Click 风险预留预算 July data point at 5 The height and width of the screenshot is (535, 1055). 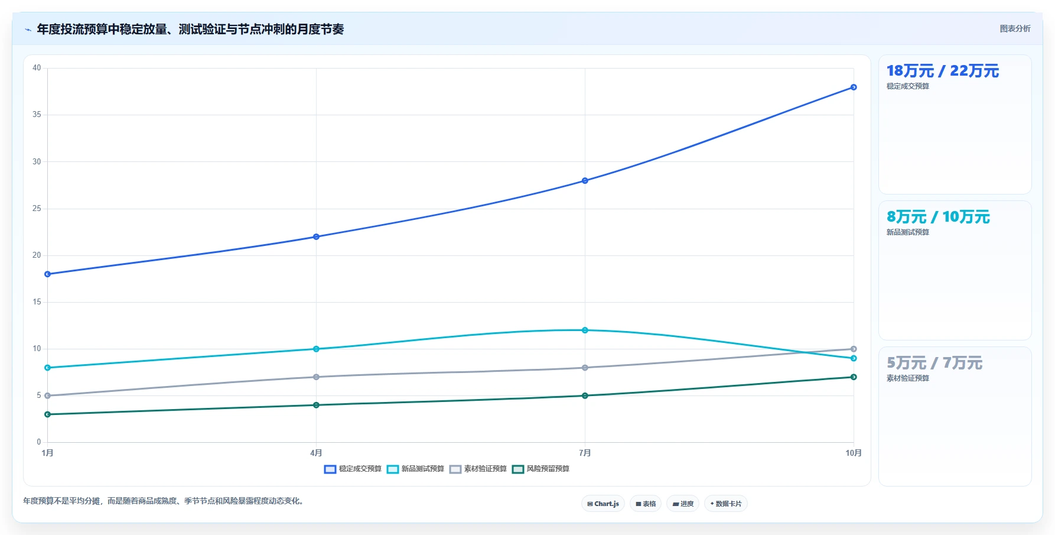click(x=585, y=396)
